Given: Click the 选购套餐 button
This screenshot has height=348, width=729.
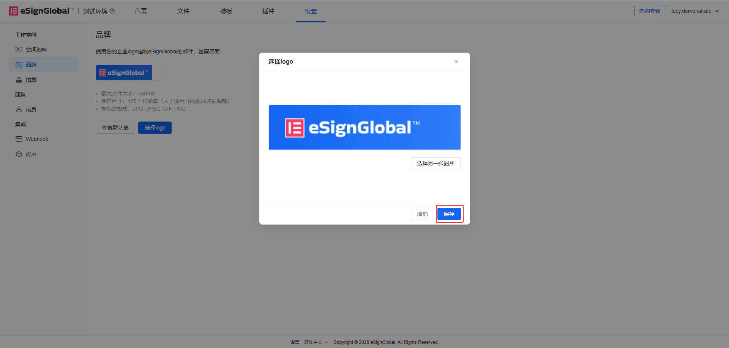Looking at the screenshot, I should (x=650, y=11).
